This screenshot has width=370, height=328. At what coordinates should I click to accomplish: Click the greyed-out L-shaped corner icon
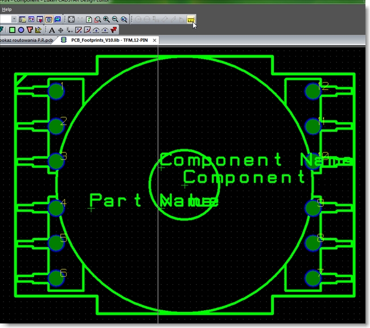tap(182, 19)
